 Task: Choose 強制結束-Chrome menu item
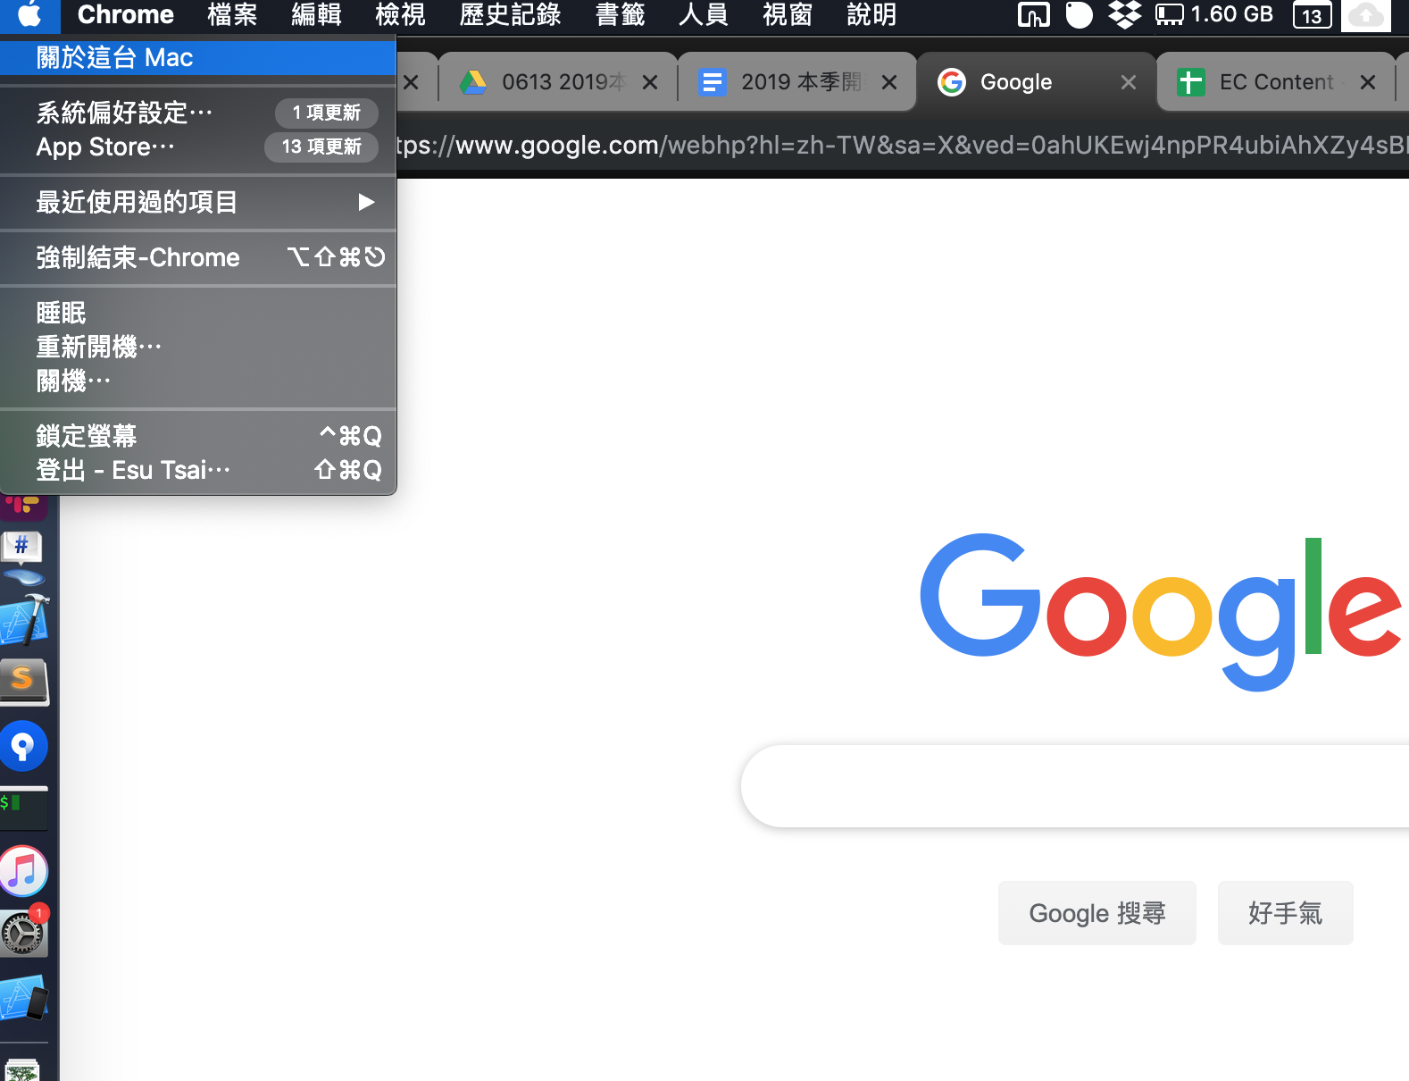(x=198, y=257)
